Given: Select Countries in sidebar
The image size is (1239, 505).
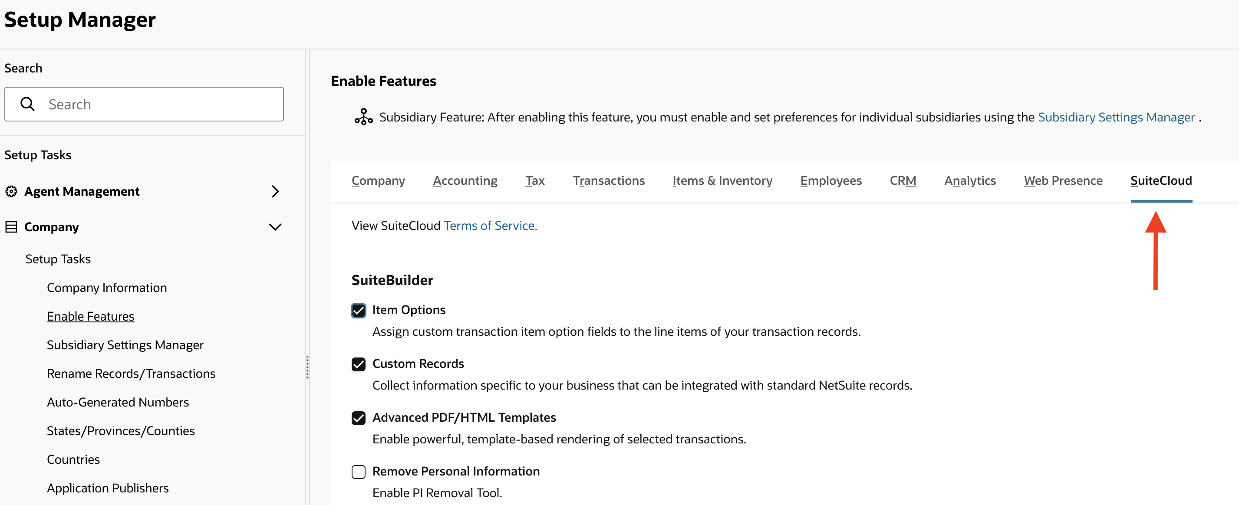Looking at the screenshot, I should [x=73, y=459].
